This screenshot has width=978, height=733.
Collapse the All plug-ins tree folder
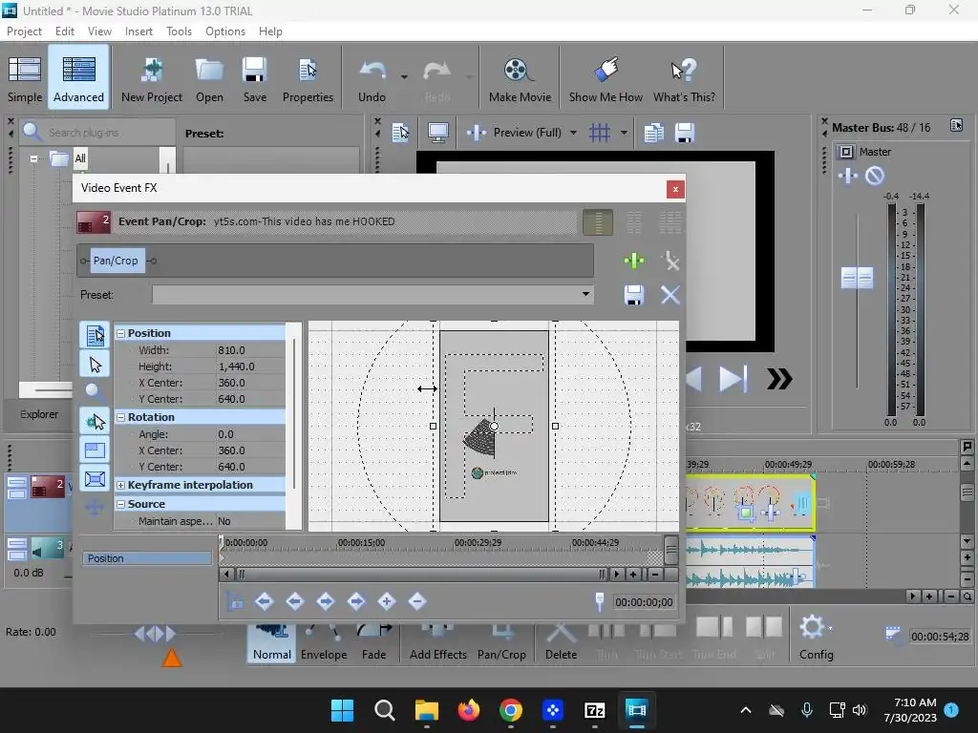pyautogui.click(x=33, y=159)
